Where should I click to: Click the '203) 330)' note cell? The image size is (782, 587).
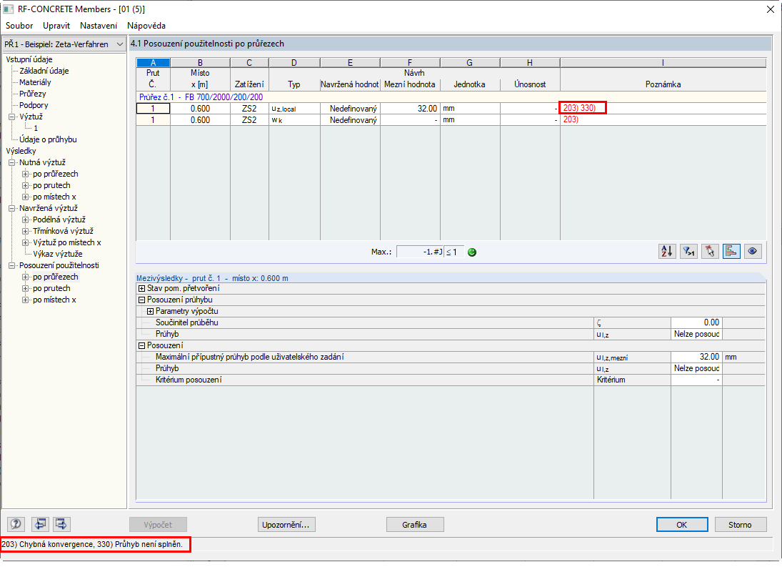coord(663,108)
